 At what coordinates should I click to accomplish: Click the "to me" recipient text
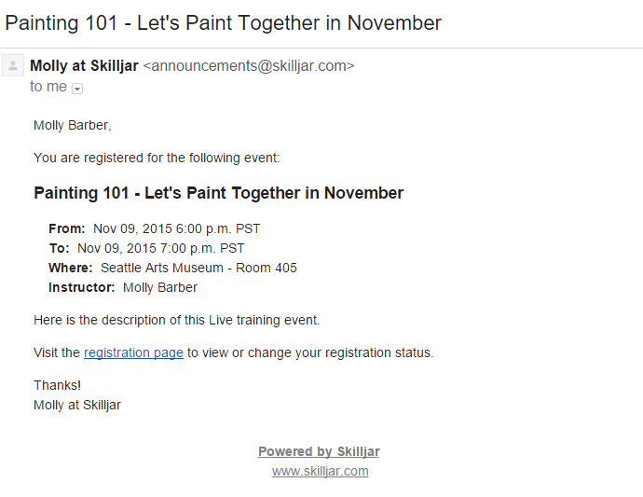pos(48,87)
